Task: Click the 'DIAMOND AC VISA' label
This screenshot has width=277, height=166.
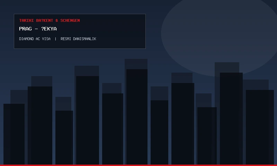Action: pos(35,39)
